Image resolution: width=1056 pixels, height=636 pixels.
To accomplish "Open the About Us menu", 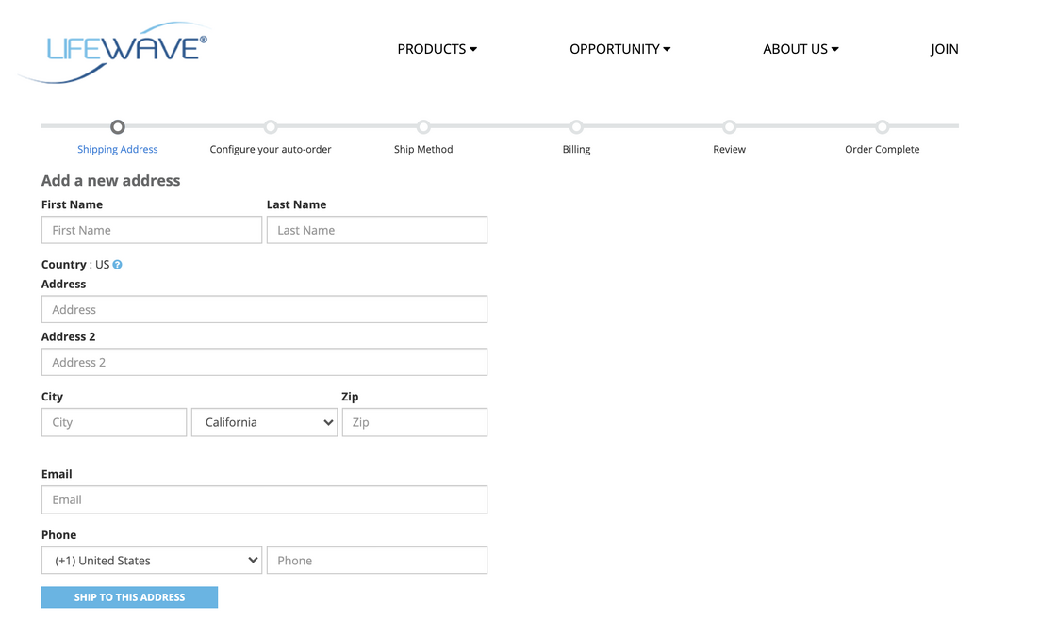I will tap(800, 49).
